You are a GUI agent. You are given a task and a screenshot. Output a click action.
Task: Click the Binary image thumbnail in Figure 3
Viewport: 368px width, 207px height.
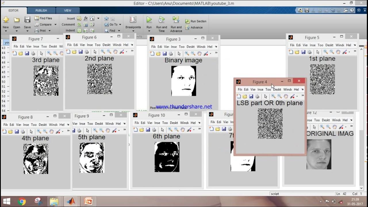point(184,81)
